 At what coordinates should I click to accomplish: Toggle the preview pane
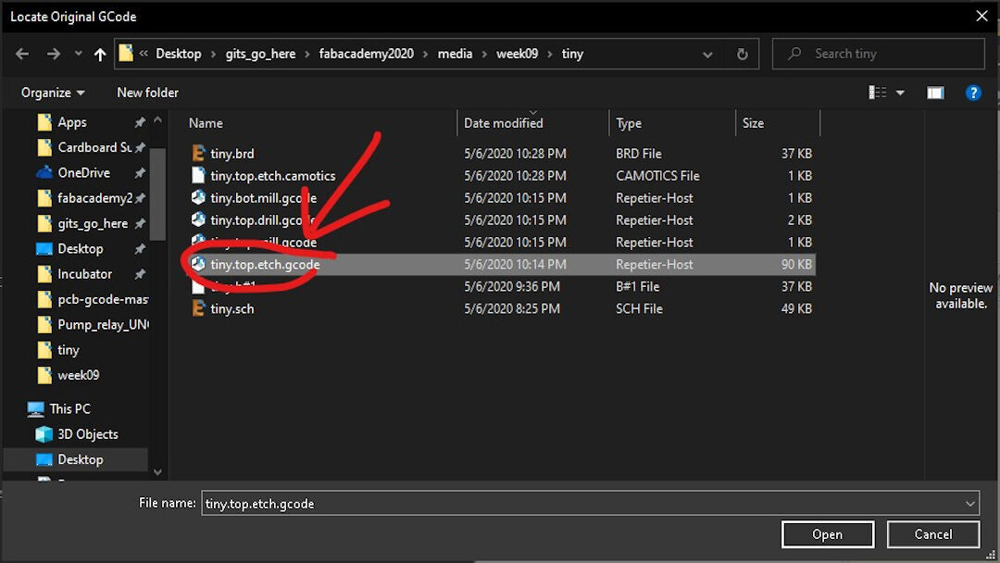[x=935, y=94]
